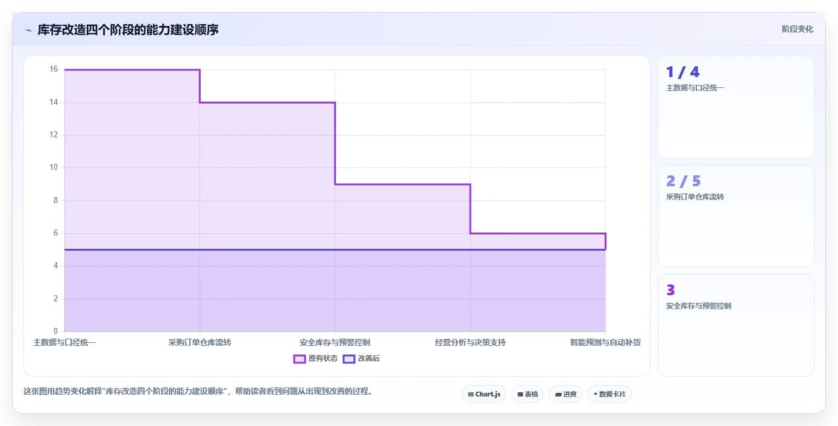Toggle the 原有状态 legend entry

pos(315,359)
